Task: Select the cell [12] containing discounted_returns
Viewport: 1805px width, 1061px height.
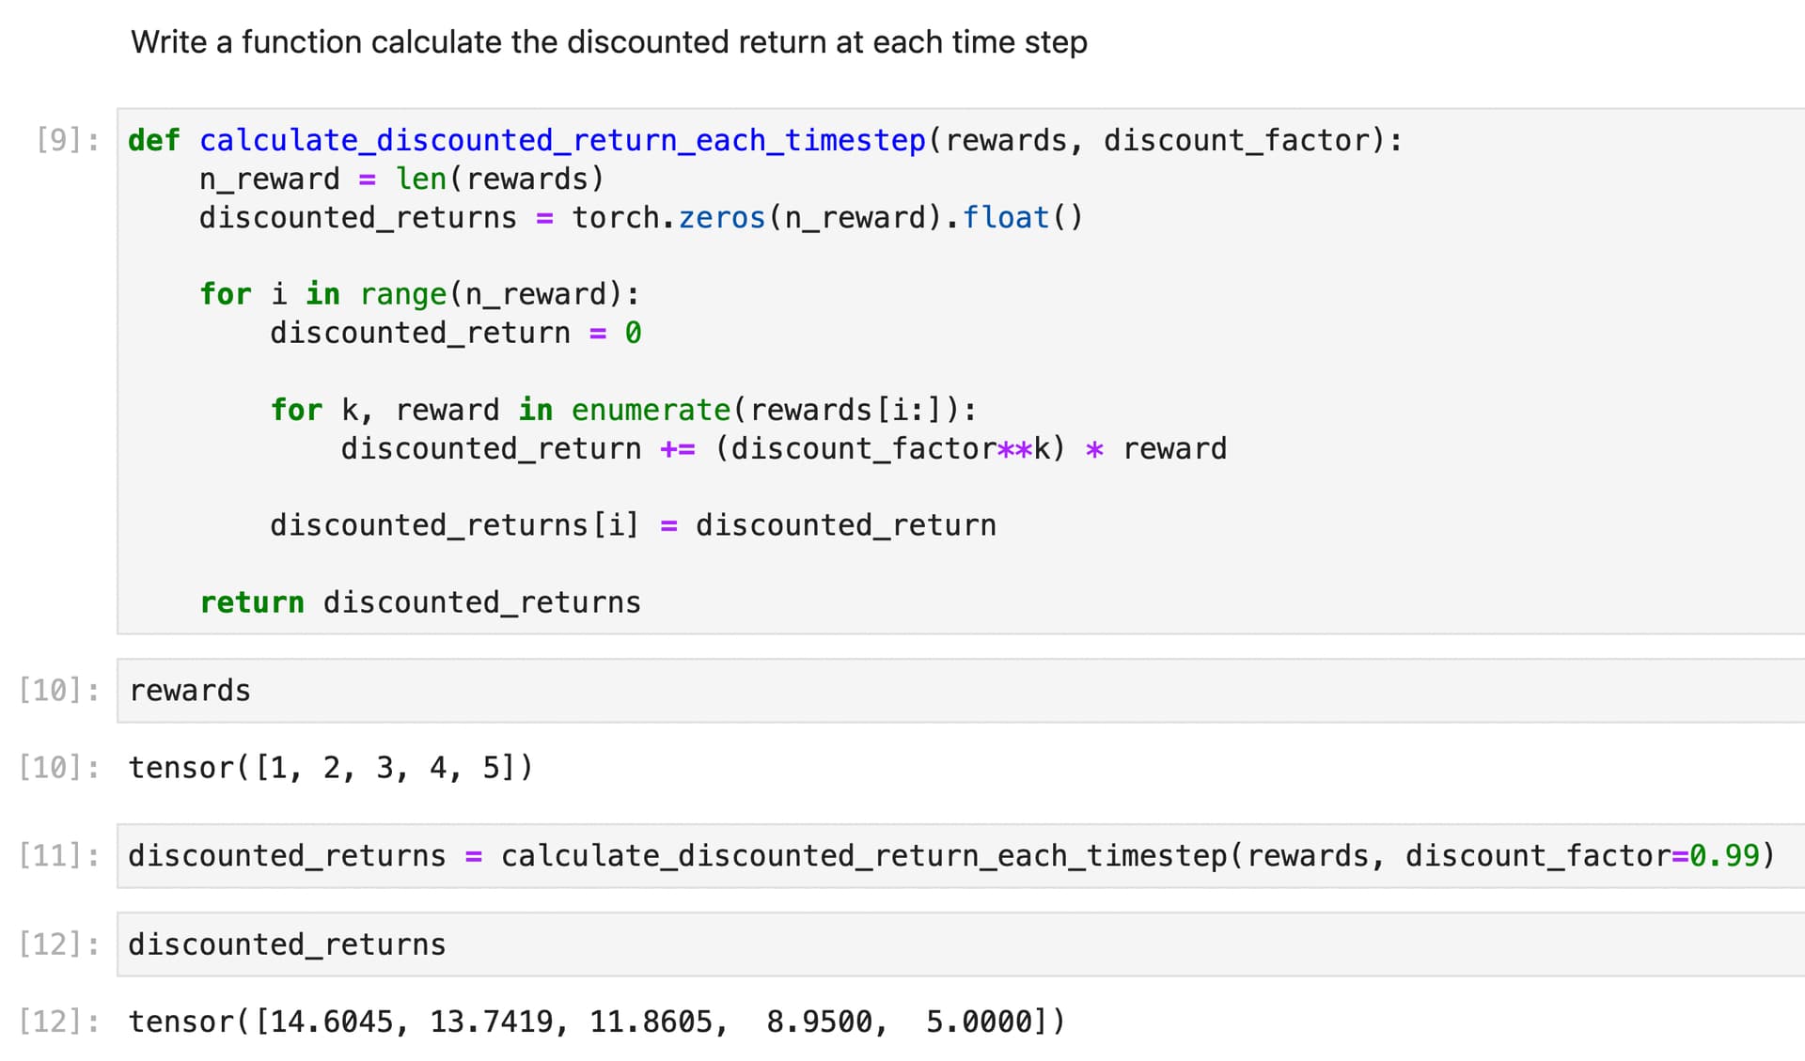Action: point(940,944)
